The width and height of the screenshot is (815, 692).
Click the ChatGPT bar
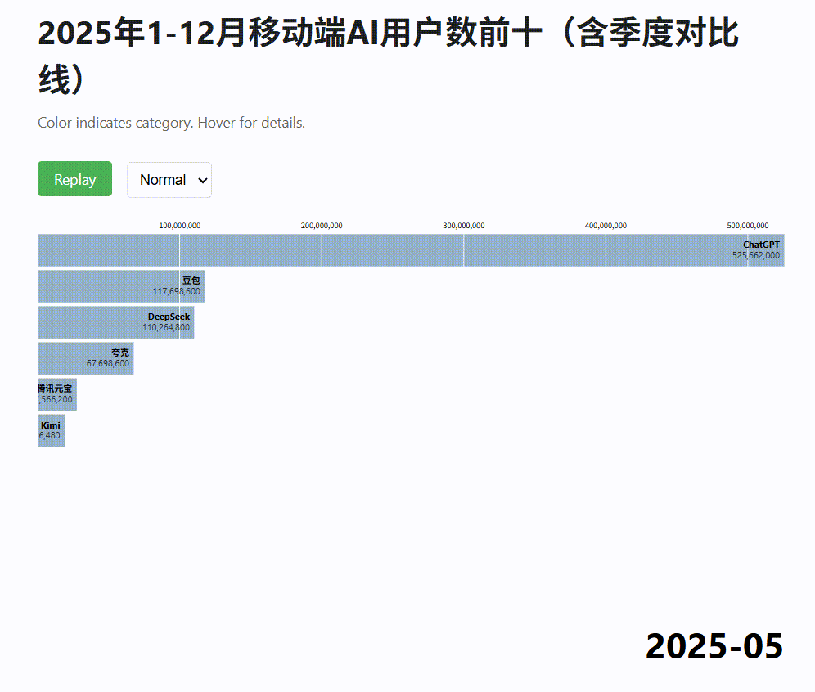(409, 250)
